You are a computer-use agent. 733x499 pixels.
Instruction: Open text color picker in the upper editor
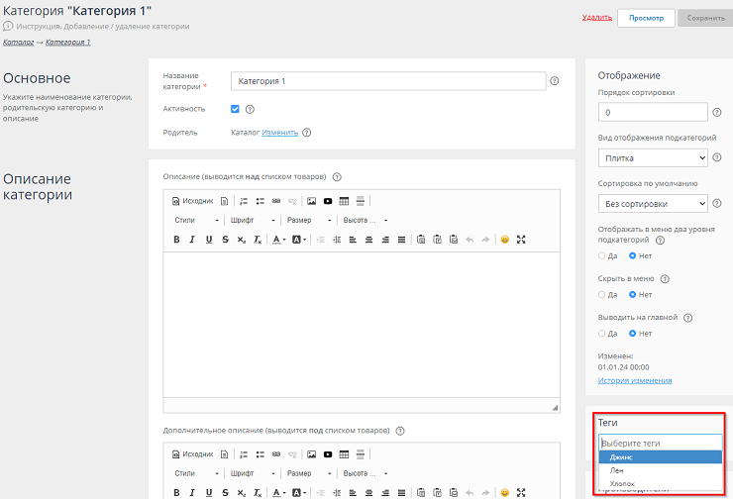(278, 240)
